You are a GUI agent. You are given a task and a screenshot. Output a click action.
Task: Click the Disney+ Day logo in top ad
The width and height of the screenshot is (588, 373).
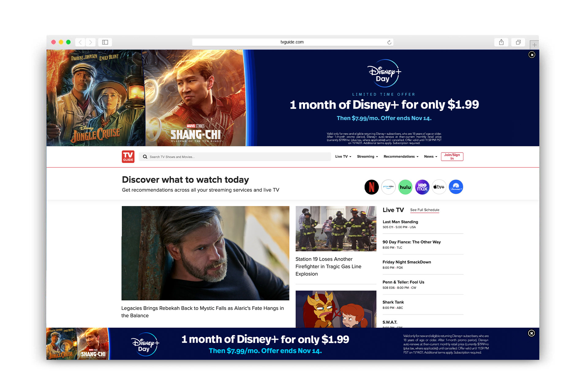(384, 73)
